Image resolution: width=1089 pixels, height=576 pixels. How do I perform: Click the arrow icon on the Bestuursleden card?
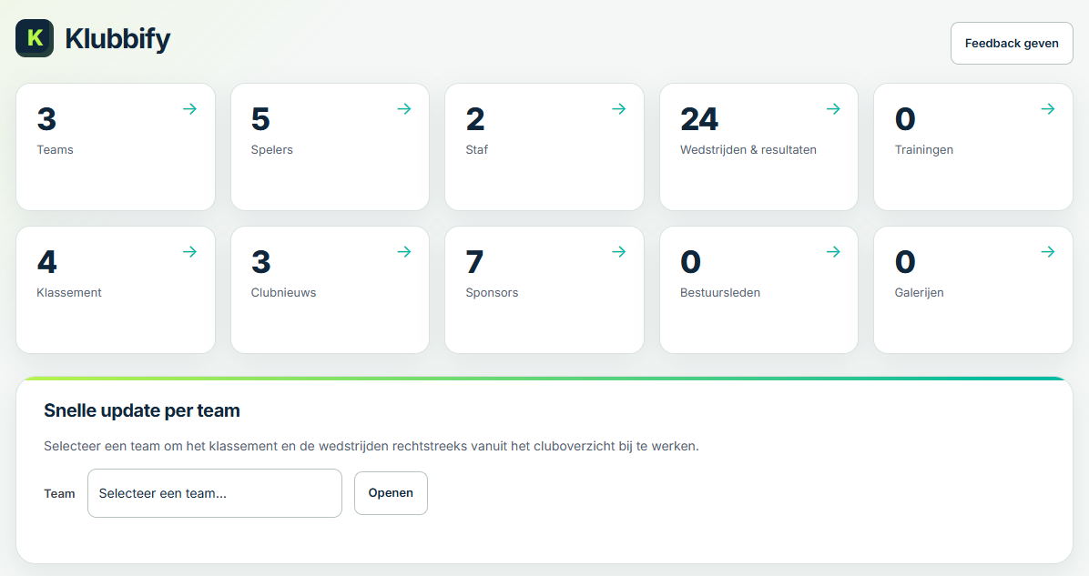pos(833,252)
